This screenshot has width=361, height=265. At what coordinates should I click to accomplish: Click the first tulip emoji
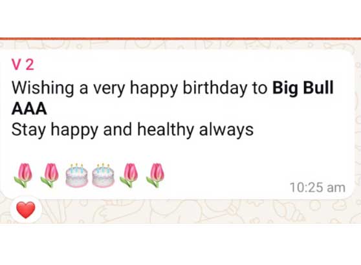(23, 175)
